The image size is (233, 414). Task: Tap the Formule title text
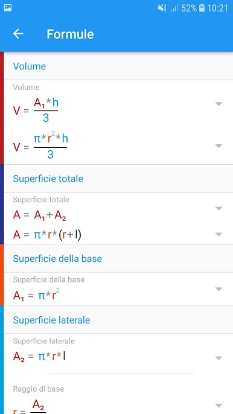coord(70,34)
